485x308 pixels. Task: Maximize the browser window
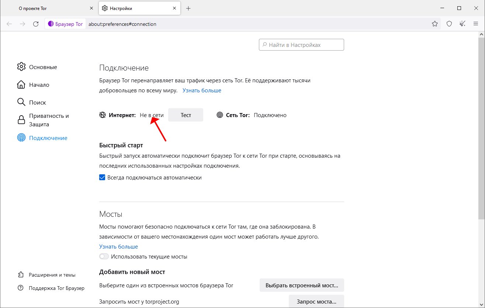459,8
